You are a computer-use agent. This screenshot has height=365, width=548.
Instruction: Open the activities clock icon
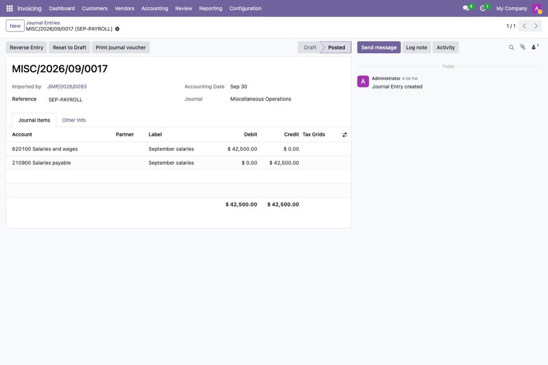coord(483,8)
